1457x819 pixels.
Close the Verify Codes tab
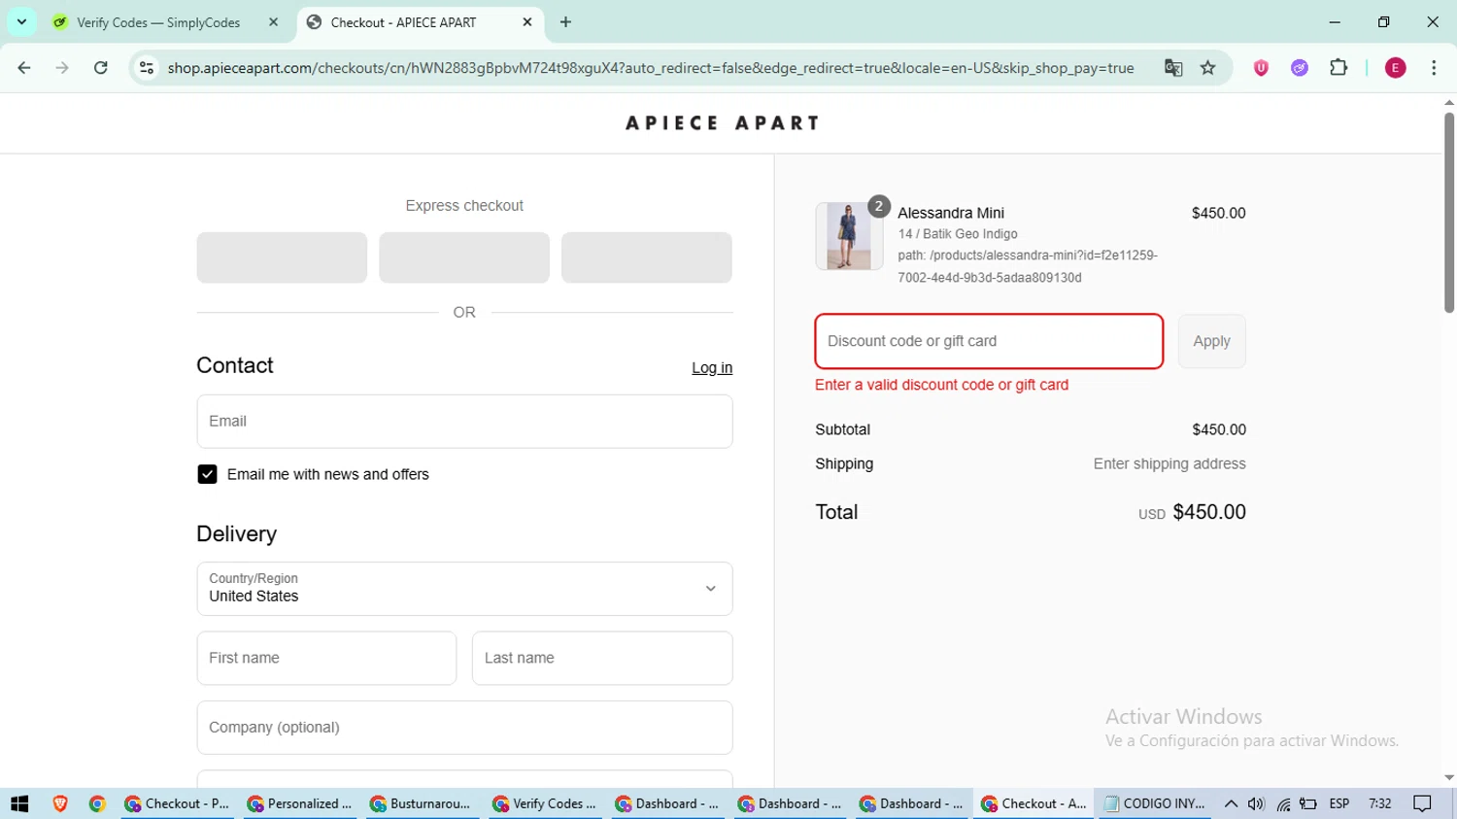[x=274, y=21]
